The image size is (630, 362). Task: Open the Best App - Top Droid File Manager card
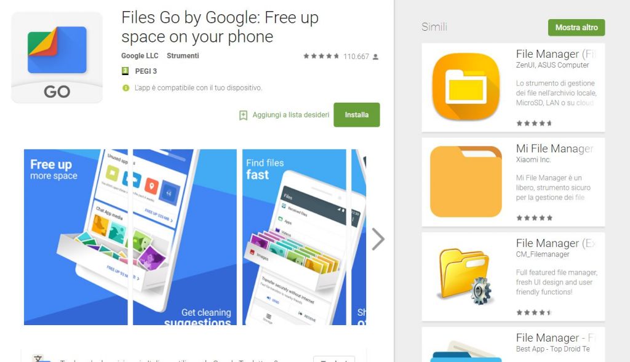pos(513,344)
